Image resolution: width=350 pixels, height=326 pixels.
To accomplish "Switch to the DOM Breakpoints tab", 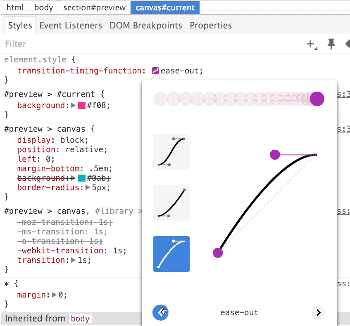I will pyautogui.click(x=146, y=26).
